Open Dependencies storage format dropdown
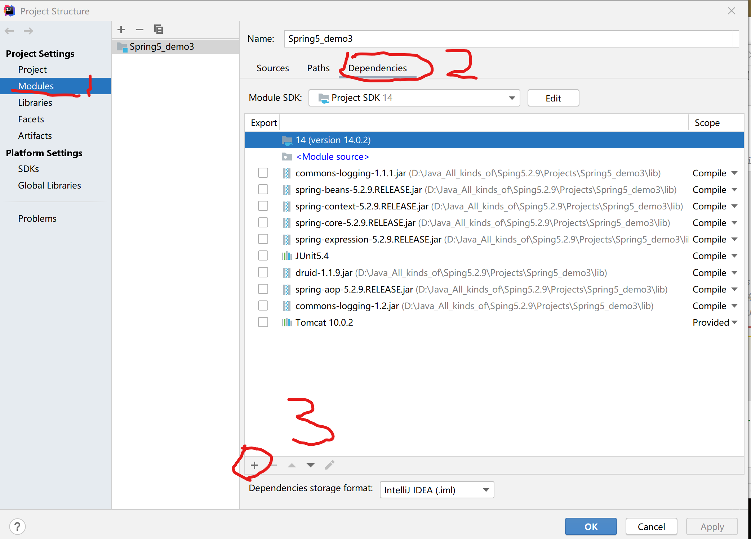This screenshot has width=751, height=539. 437,490
